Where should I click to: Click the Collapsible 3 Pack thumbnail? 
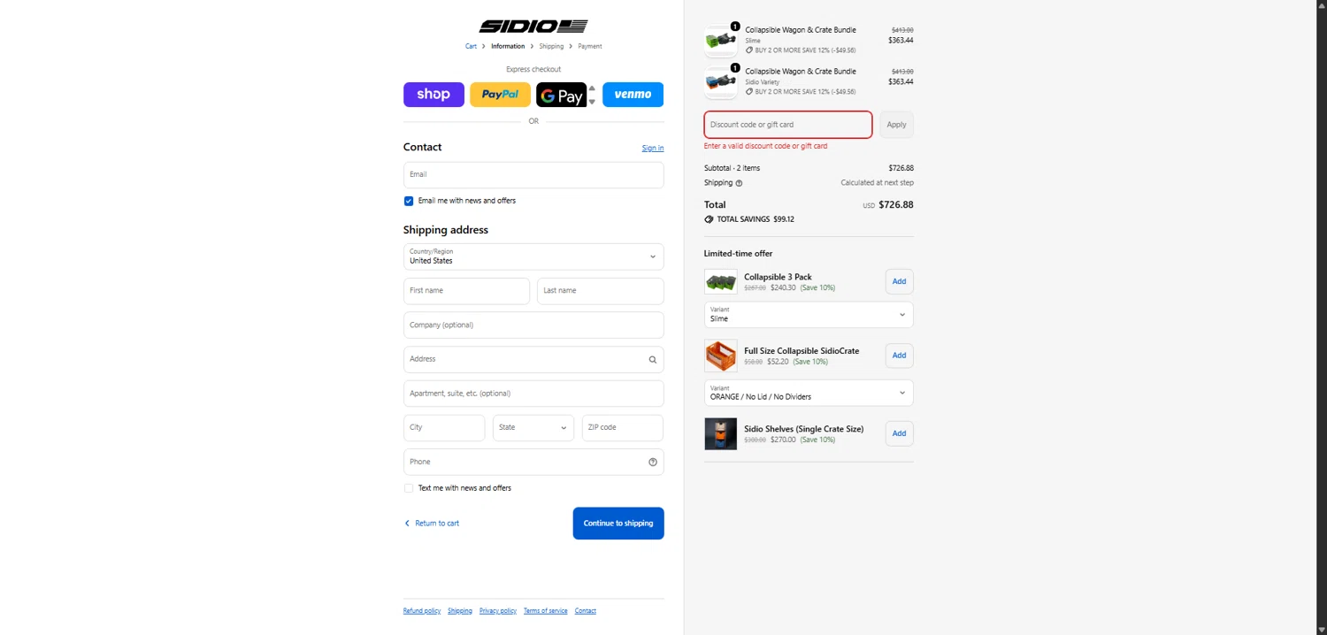coord(720,282)
